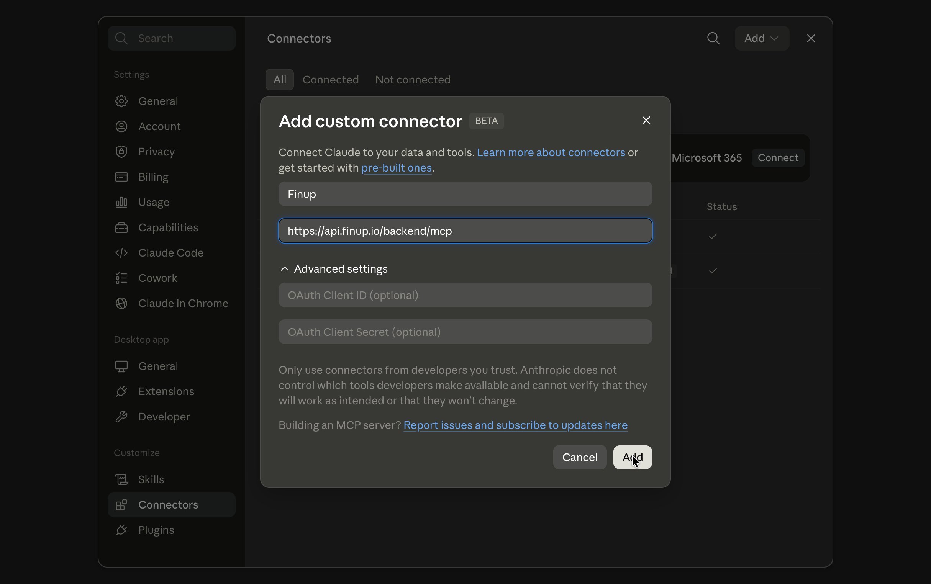Select the Developer wrench icon
The width and height of the screenshot is (931, 584).
pos(121,417)
